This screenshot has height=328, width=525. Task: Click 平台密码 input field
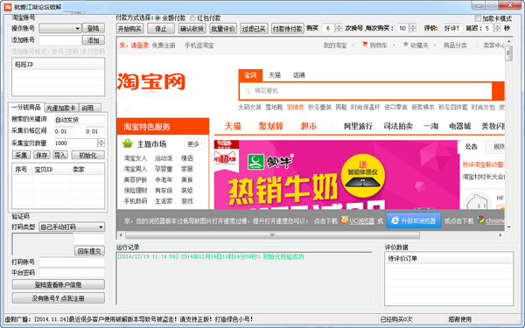point(72,273)
